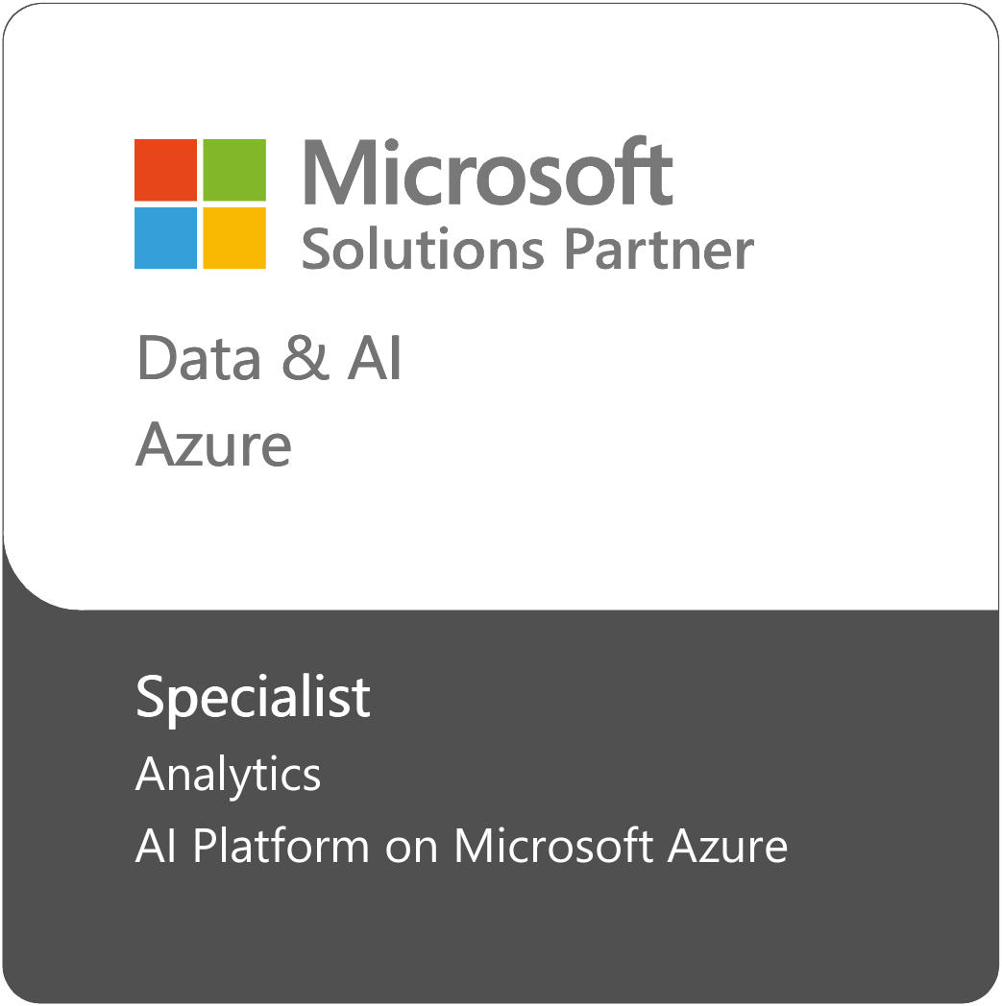Select the word "Data" in Data & AI
1002x1006 pixels.
pos(199,359)
